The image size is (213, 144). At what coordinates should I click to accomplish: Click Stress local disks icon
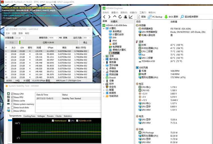pos(9,107)
